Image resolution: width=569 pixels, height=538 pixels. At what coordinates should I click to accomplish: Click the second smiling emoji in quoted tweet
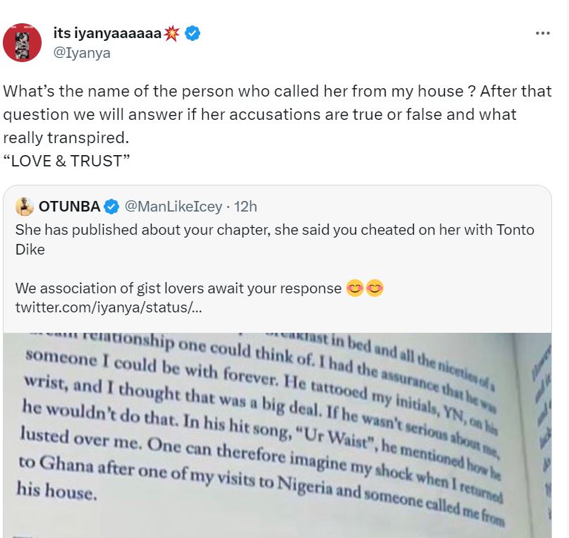(x=374, y=288)
